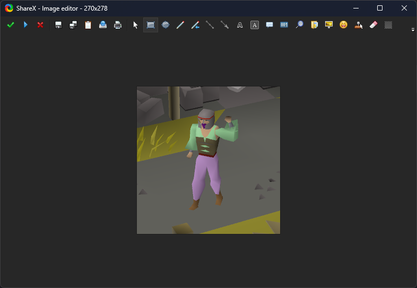The image size is (417, 288).
Task: Close the ShareX Image editor window
Action: 404,8
